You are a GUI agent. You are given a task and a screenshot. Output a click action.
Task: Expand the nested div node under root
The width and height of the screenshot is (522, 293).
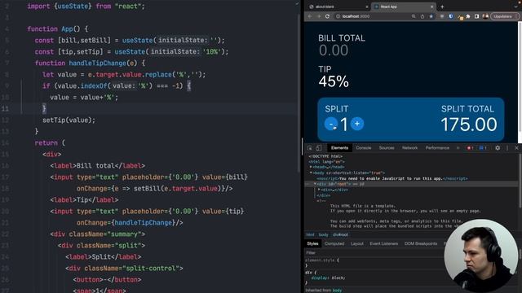(319, 190)
